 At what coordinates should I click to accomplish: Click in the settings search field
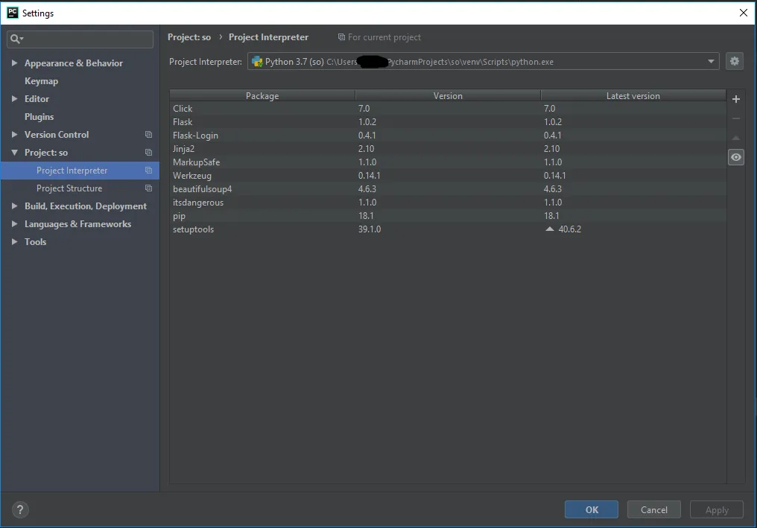coord(80,39)
